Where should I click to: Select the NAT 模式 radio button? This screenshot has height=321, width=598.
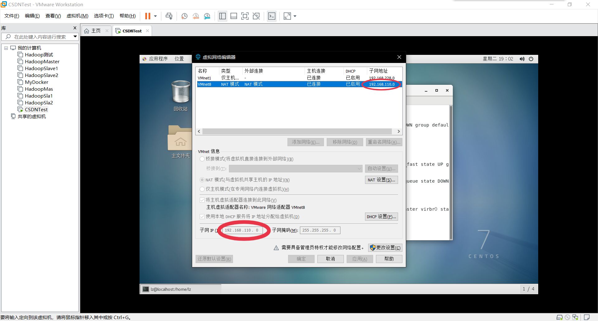pos(202,180)
